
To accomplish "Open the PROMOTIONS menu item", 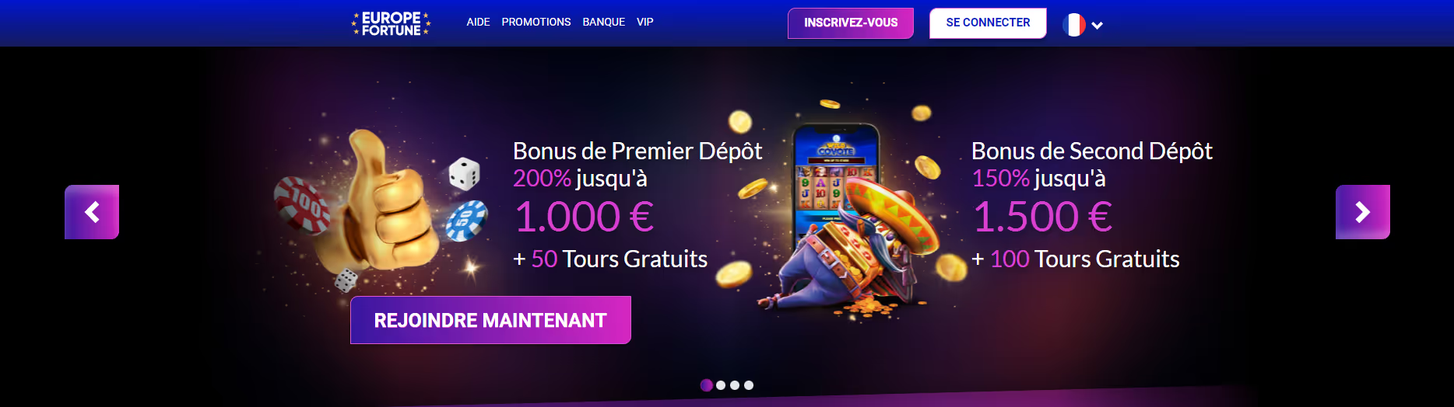I will pos(536,22).
